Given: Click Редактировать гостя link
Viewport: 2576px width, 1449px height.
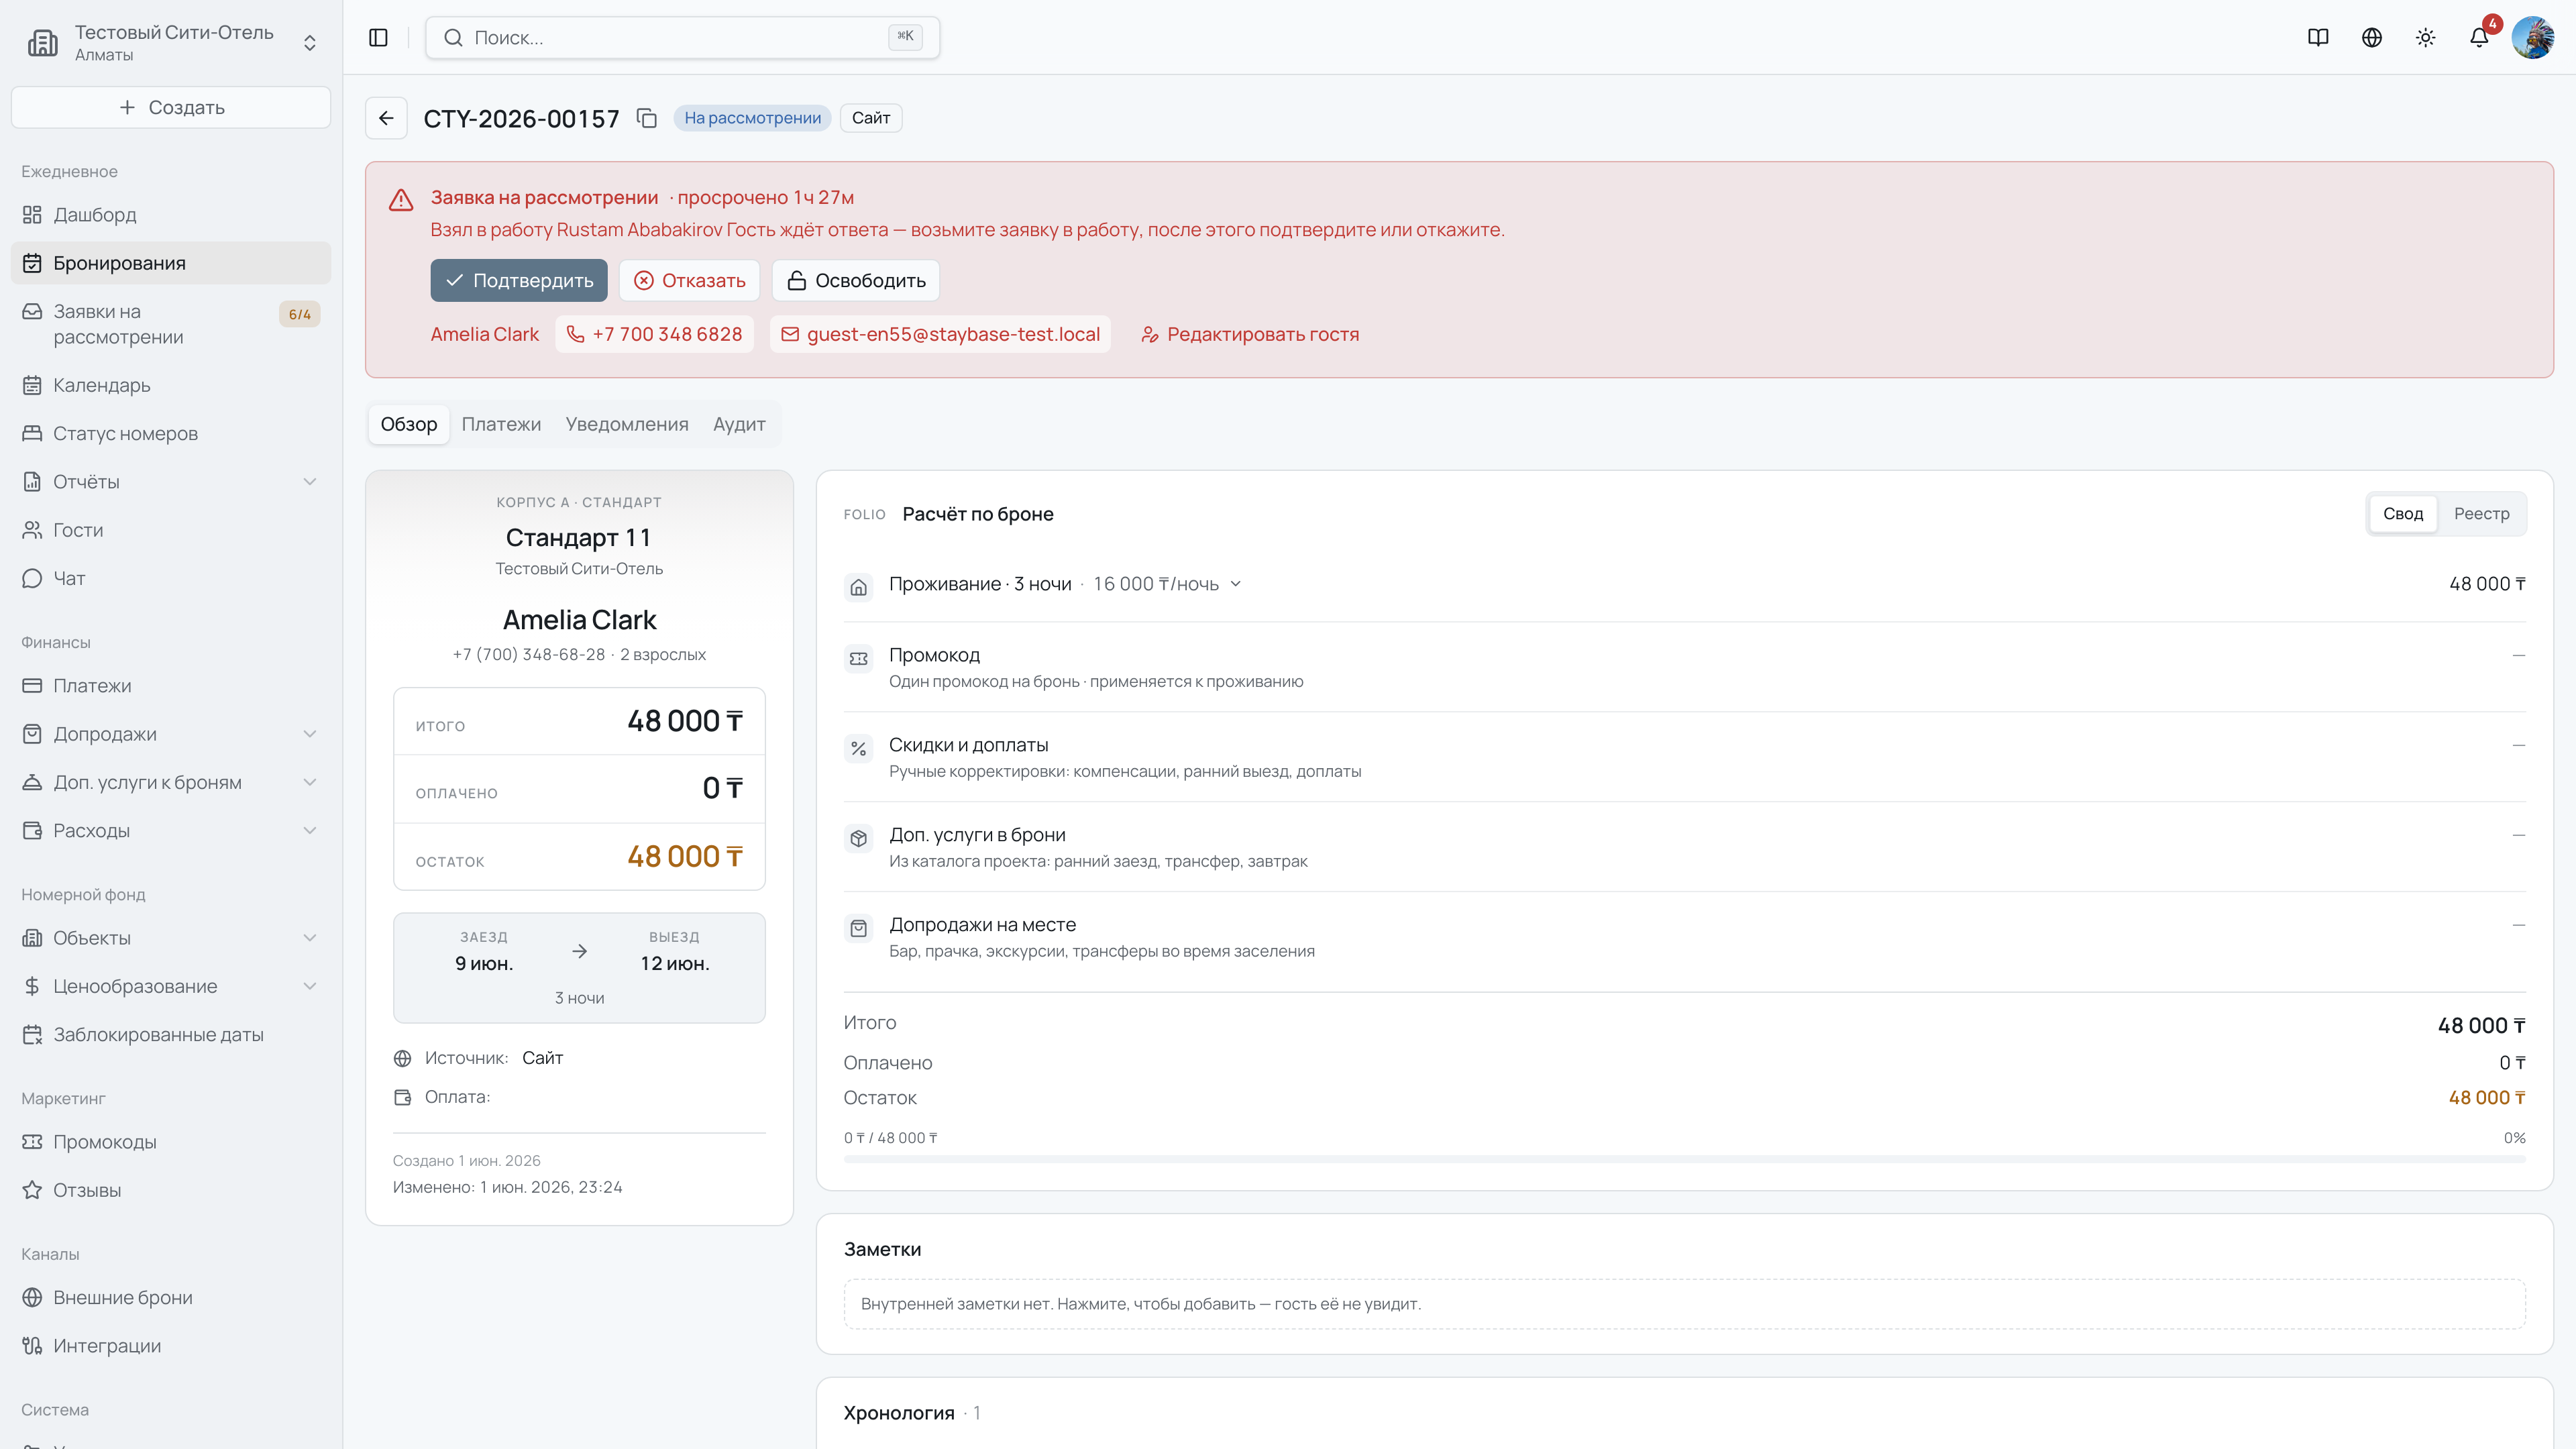Looking at the screenshot, I should (x=1250, y=334).
